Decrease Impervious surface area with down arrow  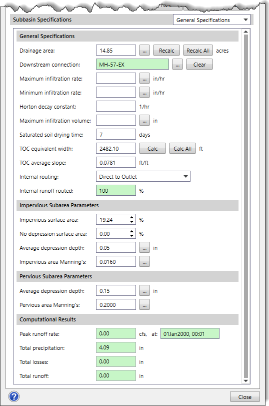point(131,222)
